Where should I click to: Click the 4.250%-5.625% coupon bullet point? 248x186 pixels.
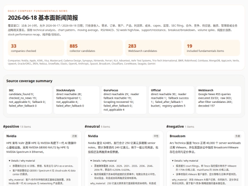click(124, 168)
